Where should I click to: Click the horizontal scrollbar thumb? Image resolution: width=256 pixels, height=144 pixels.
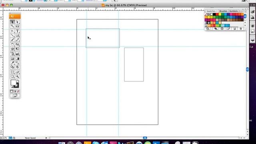145,138
